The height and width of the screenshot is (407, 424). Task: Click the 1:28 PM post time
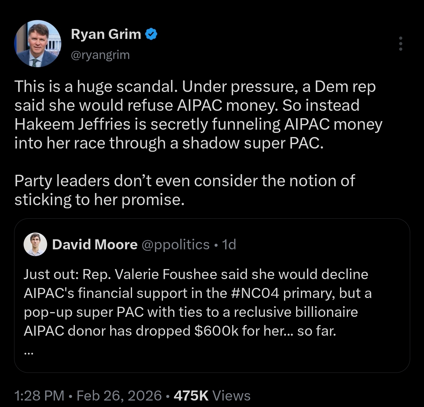point(39,396)
